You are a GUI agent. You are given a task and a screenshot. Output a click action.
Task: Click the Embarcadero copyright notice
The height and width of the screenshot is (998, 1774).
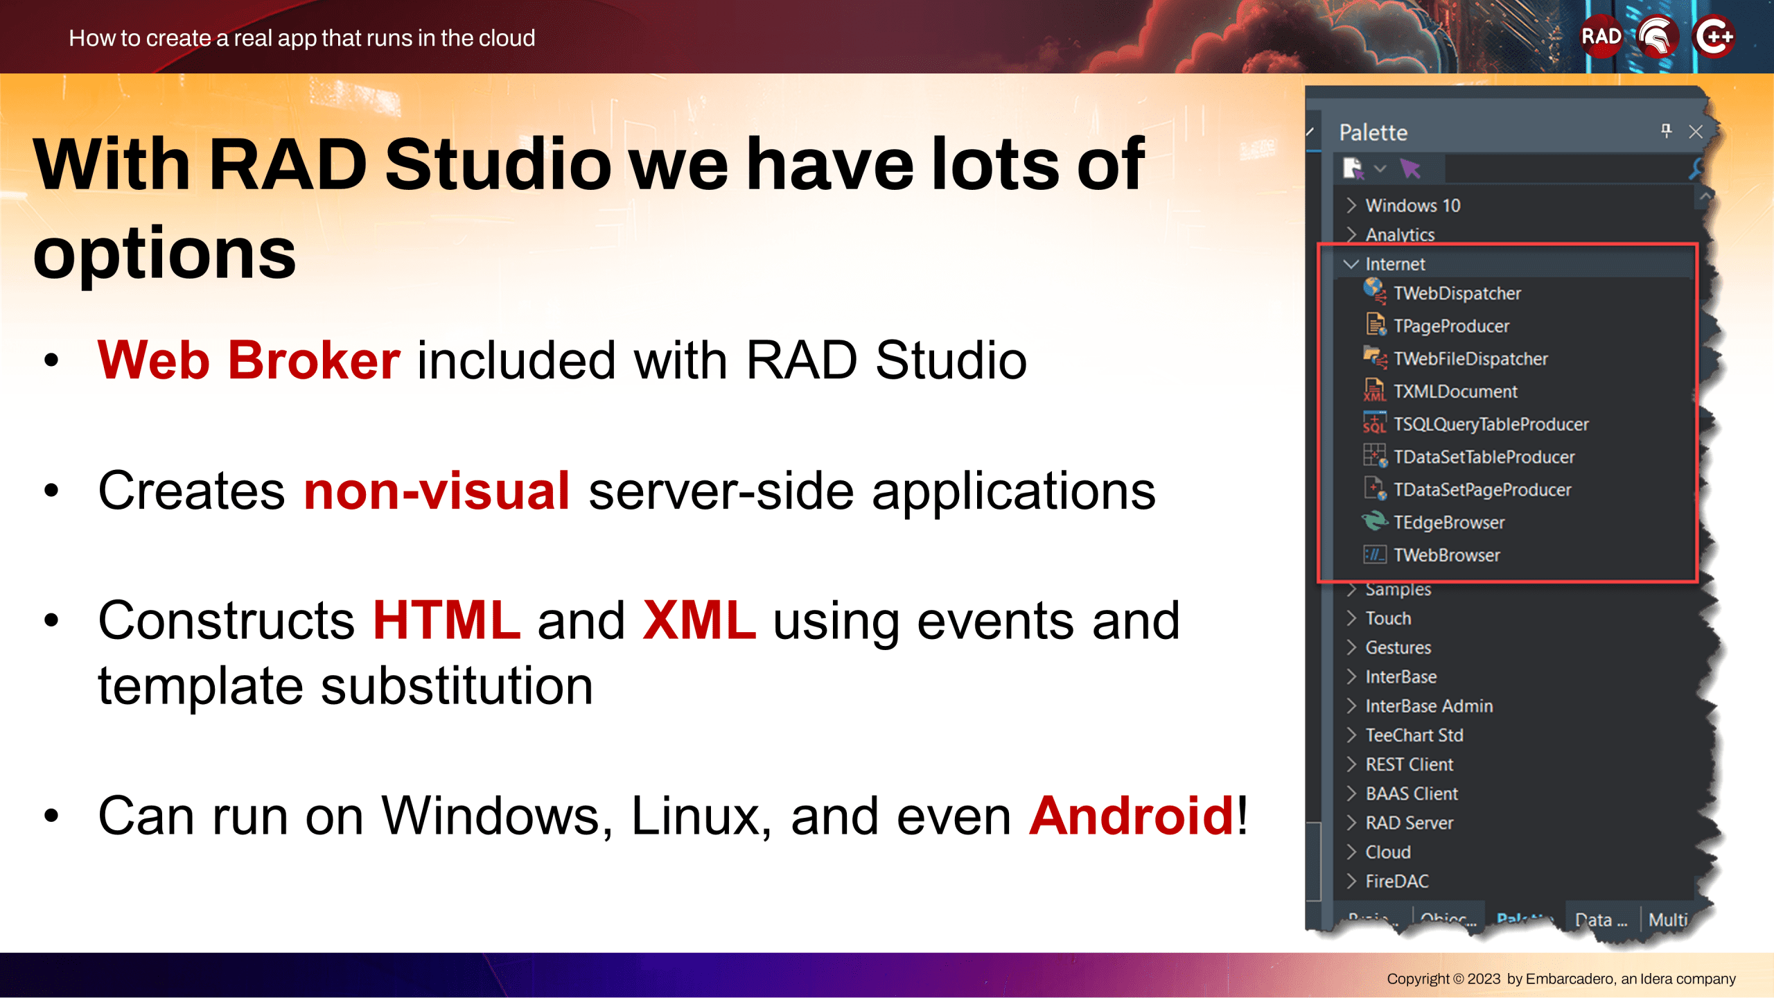click(1561, 979)
